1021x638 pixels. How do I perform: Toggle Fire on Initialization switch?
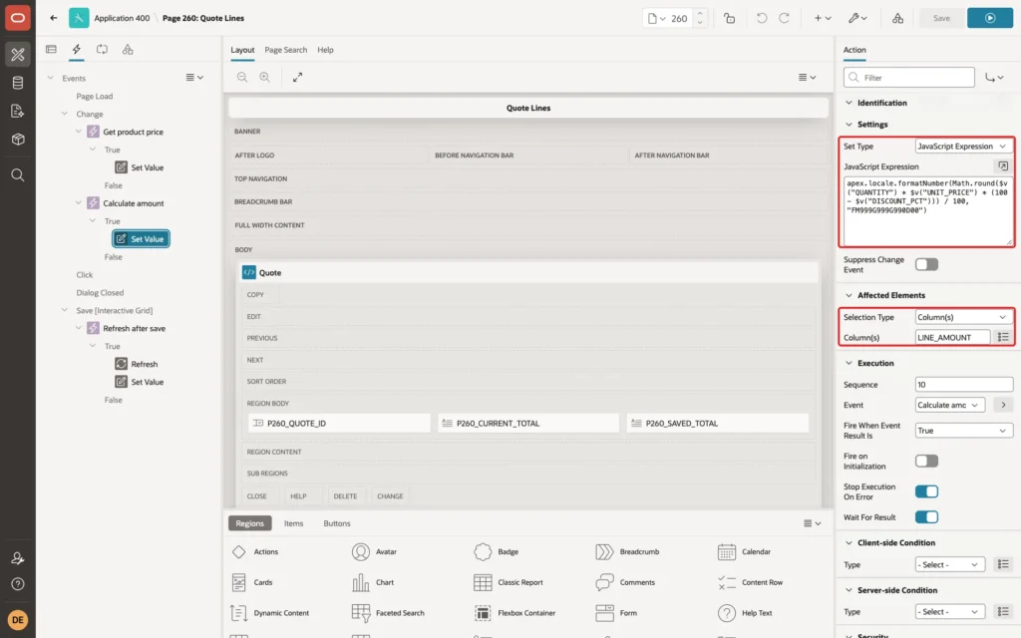click(x=926, y=461)
